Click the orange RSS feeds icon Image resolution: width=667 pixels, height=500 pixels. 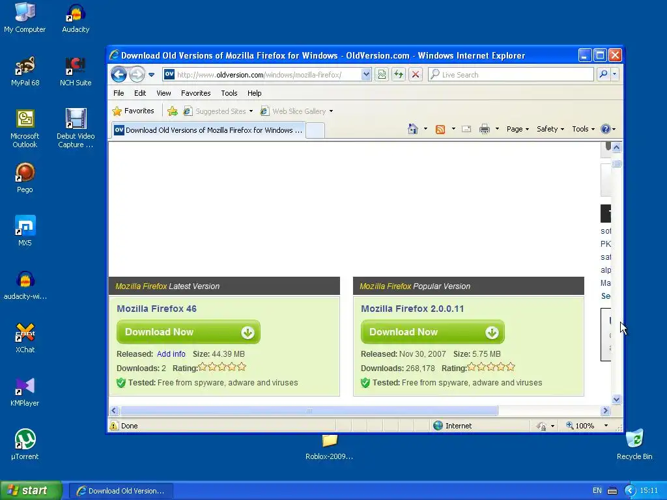tap(440, 130)
